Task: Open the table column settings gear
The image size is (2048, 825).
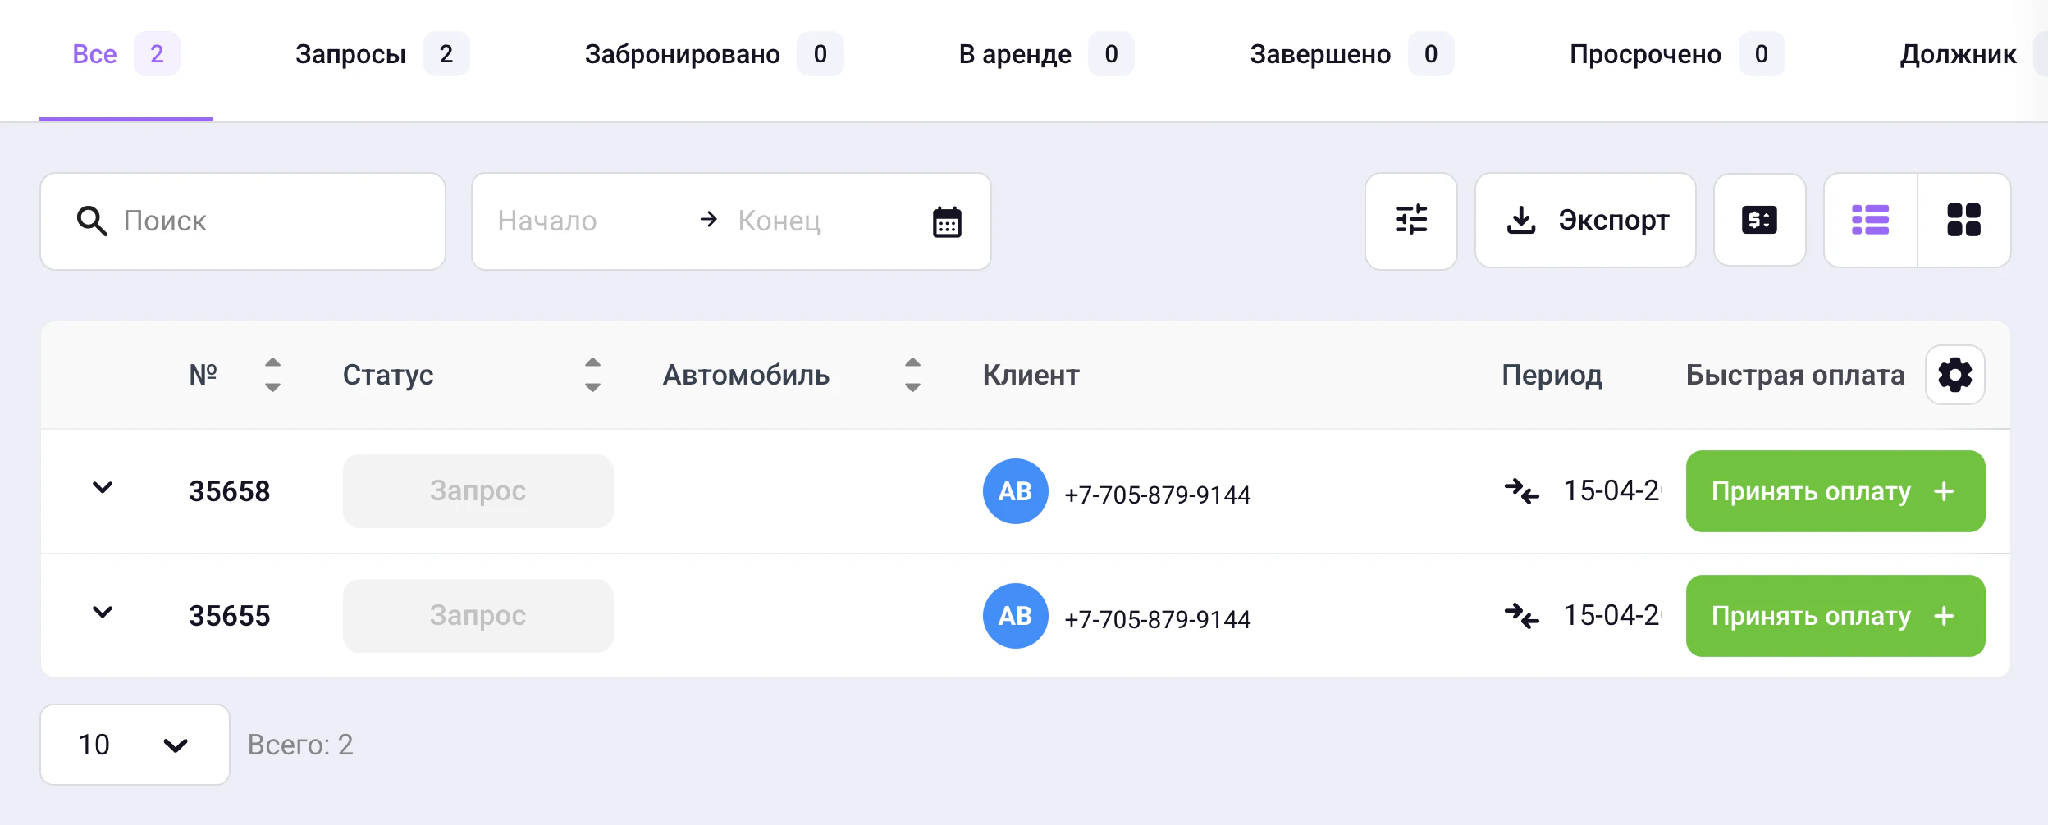Action: coord(1956,374)
